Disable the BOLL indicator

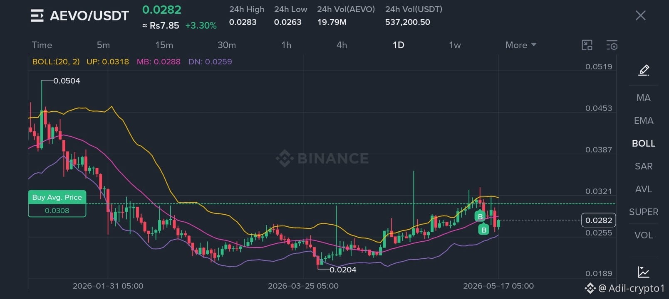coord(643,143)
